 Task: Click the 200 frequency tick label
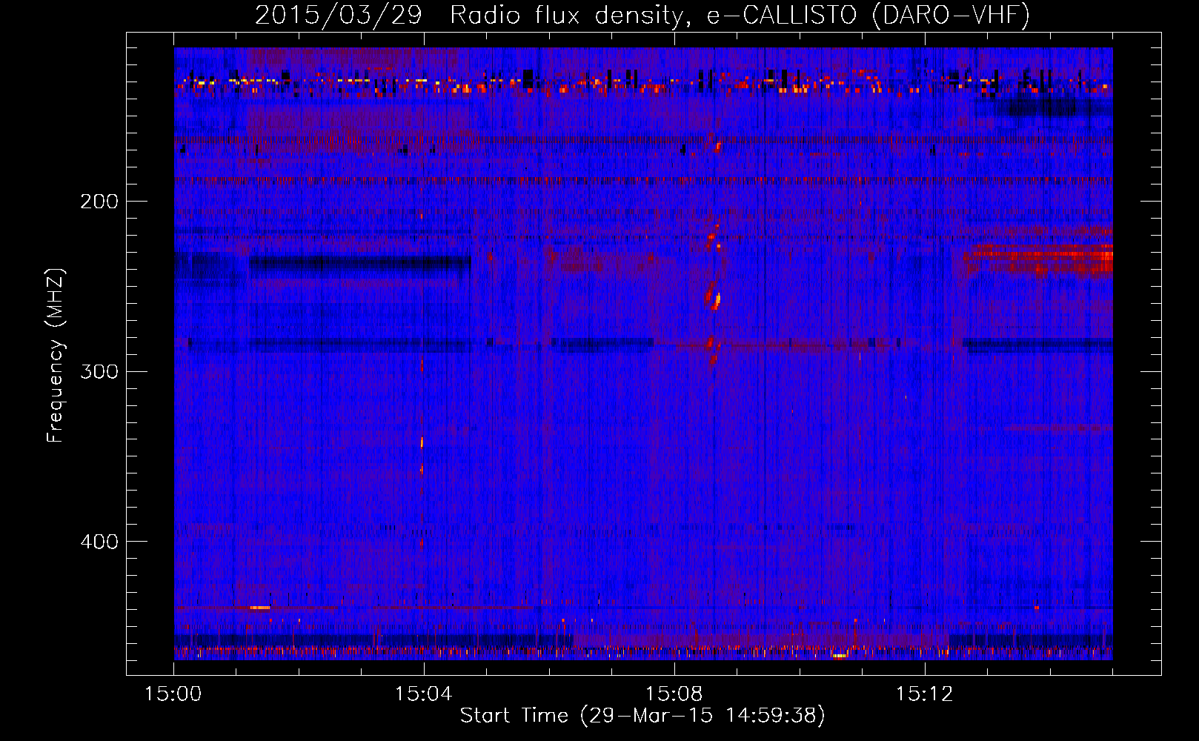[99, 202]
